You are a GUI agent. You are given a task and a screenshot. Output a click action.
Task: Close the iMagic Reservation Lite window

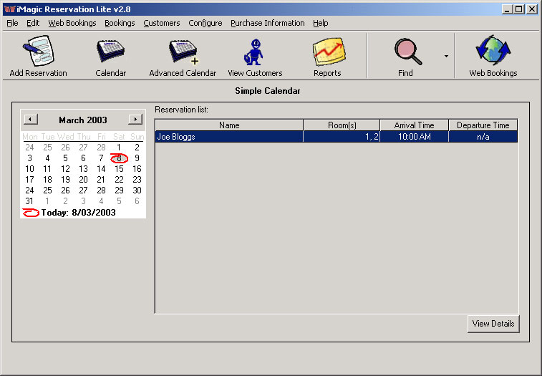click(532, 9)
